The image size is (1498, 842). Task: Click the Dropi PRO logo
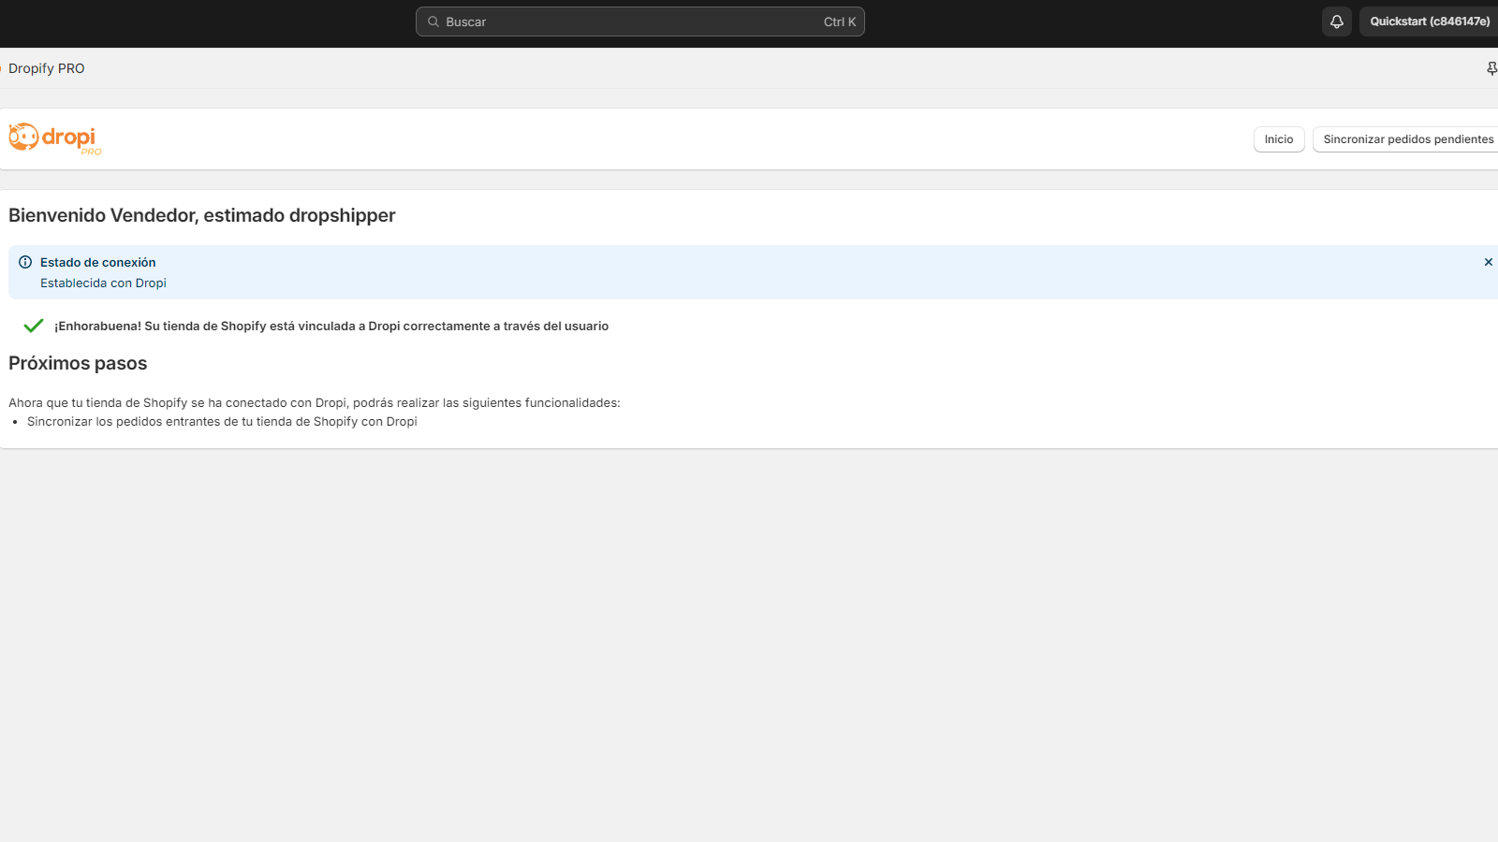pos(55,138)
